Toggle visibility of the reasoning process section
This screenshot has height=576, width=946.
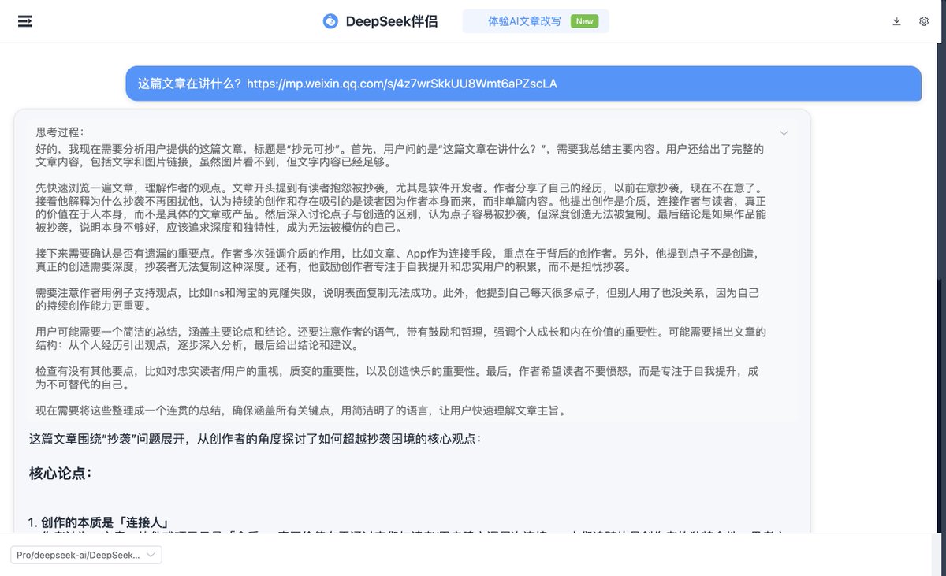click(x=784, y=132)
